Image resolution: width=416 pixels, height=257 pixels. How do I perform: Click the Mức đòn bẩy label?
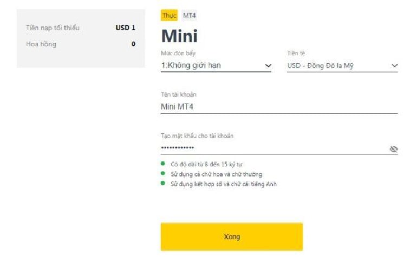(178, 53)
